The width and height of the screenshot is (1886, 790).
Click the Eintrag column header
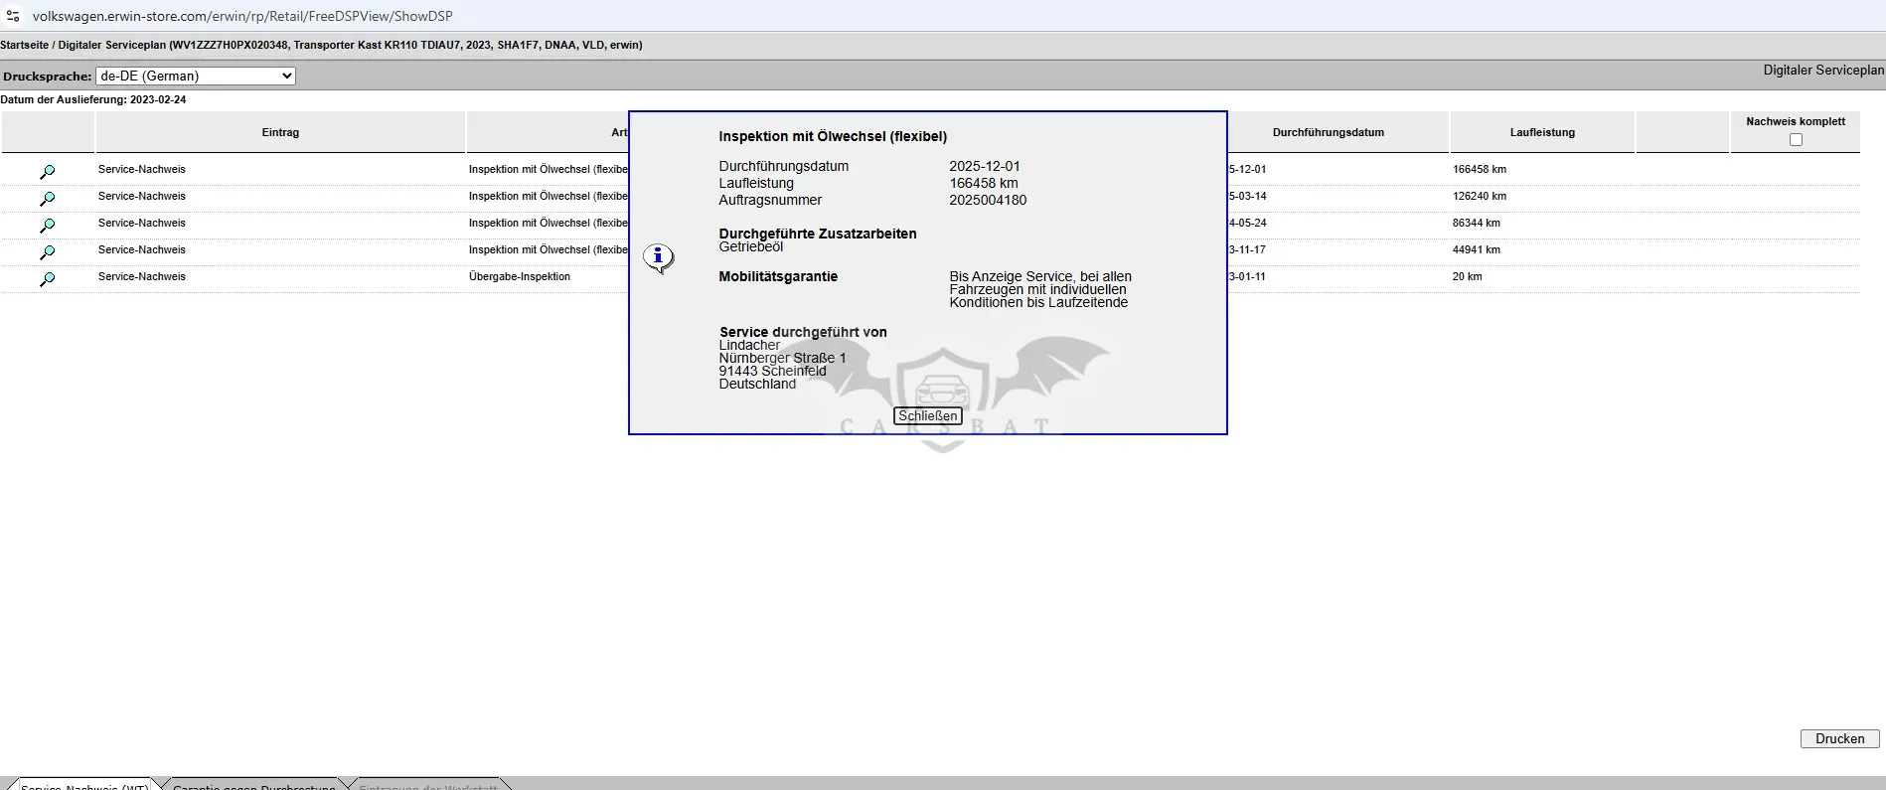coord(280,132)
